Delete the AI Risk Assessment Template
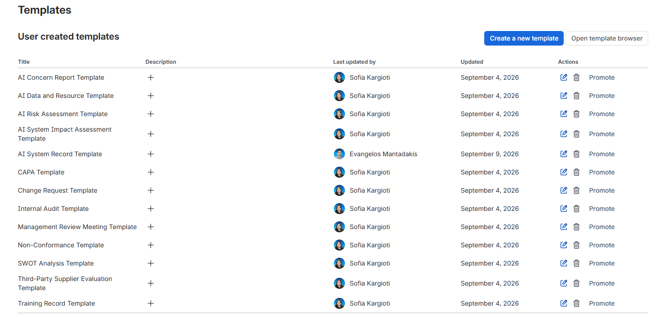The height and width of the screenshot is (317, 661). [x=576, y=114]
